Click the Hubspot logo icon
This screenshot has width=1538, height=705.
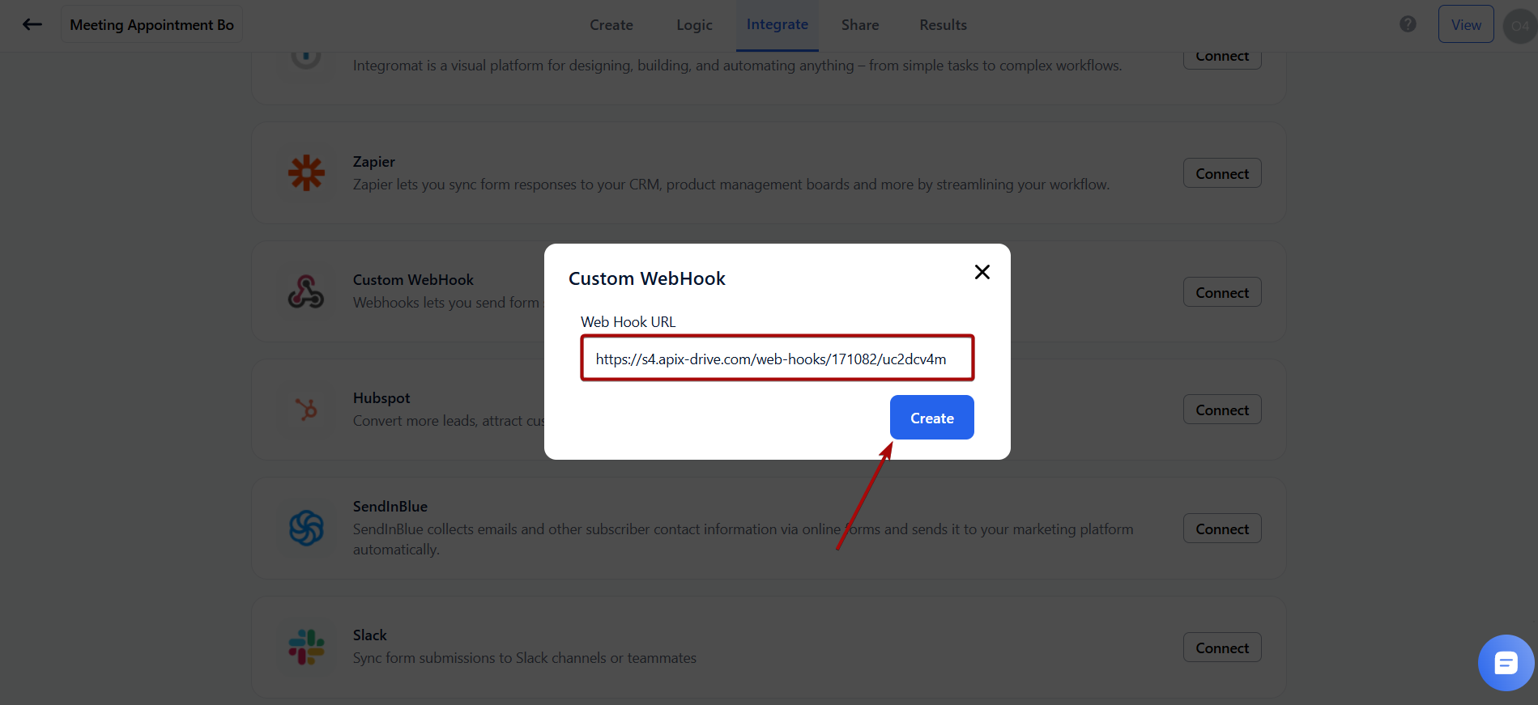306,410
